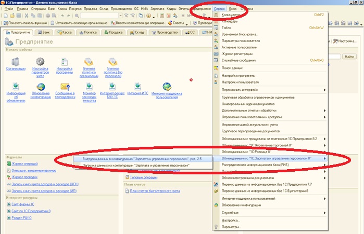Image resolution: width=364 pixels, height=234 pixels.
Task: Switch to the Банк tab
Action: tap(44, 32)
